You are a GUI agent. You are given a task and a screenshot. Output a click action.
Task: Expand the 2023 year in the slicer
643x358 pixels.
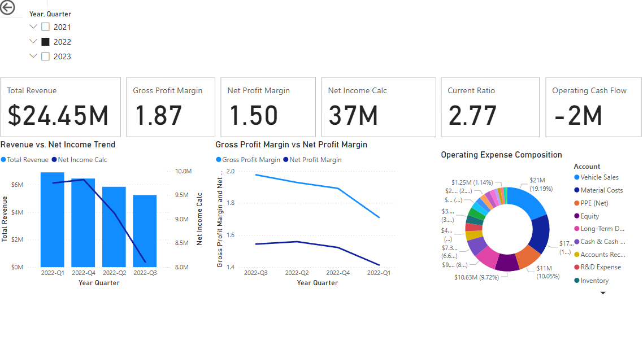[33, 56]
